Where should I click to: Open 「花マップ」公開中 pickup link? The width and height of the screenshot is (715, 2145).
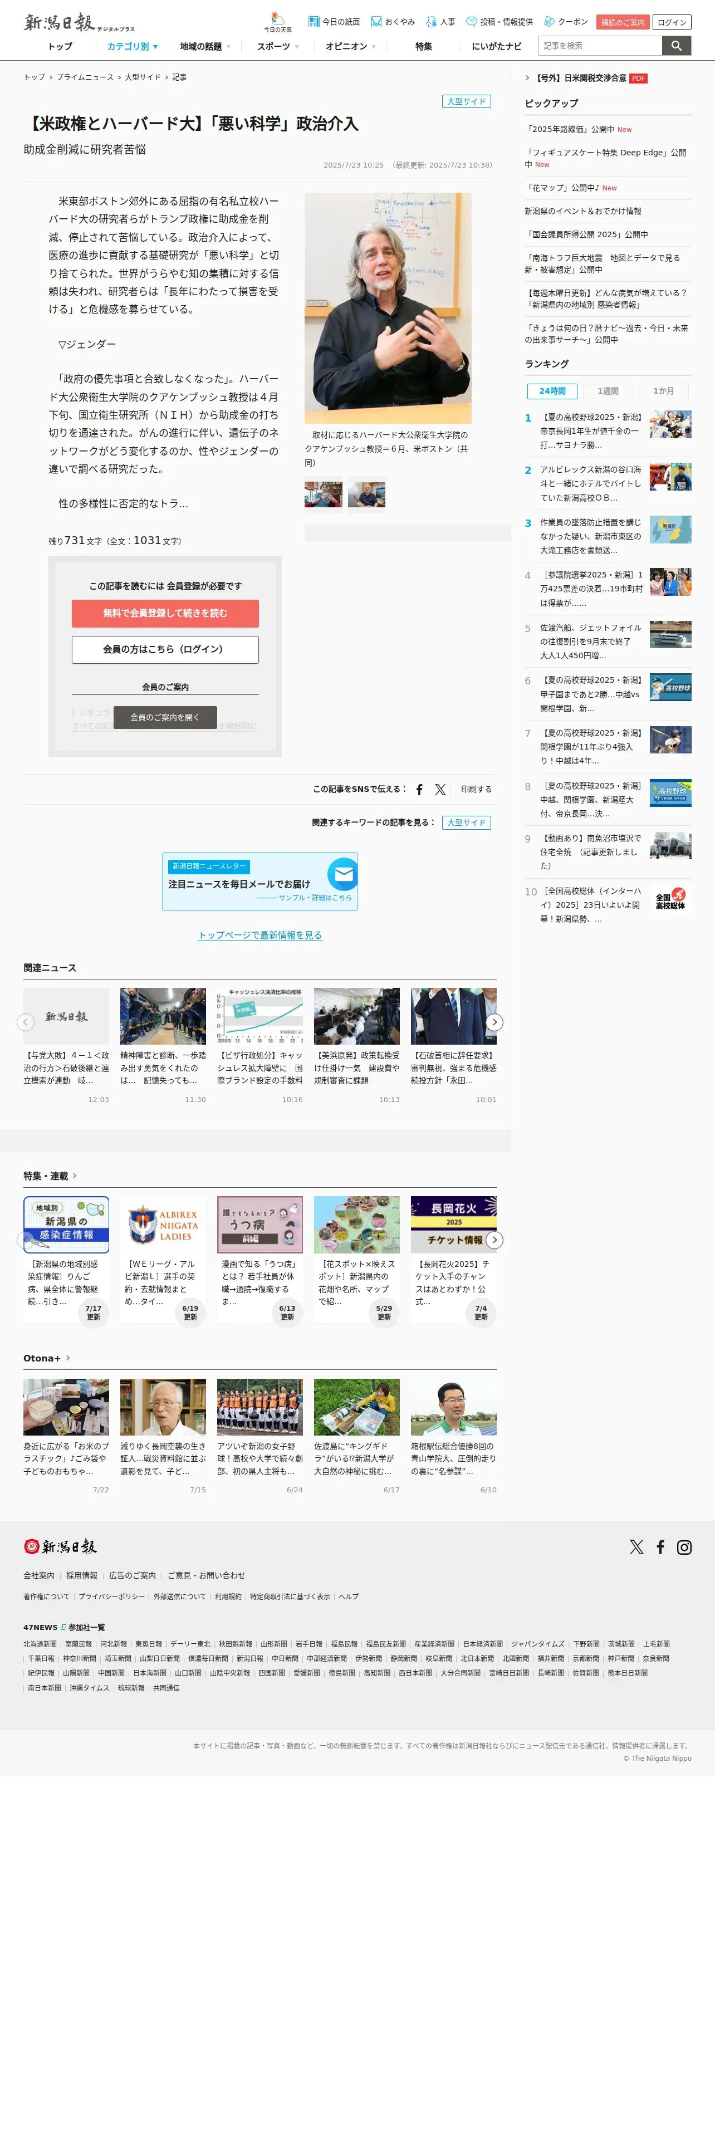pyautogui.click(x=562, y=188)
